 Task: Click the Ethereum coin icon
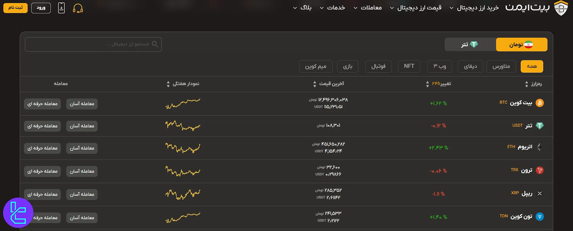click(540, 147)
